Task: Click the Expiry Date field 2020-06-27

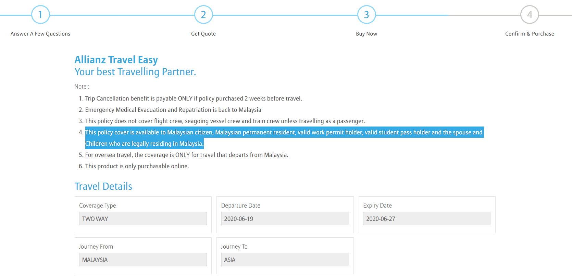Action: (427, 219)
